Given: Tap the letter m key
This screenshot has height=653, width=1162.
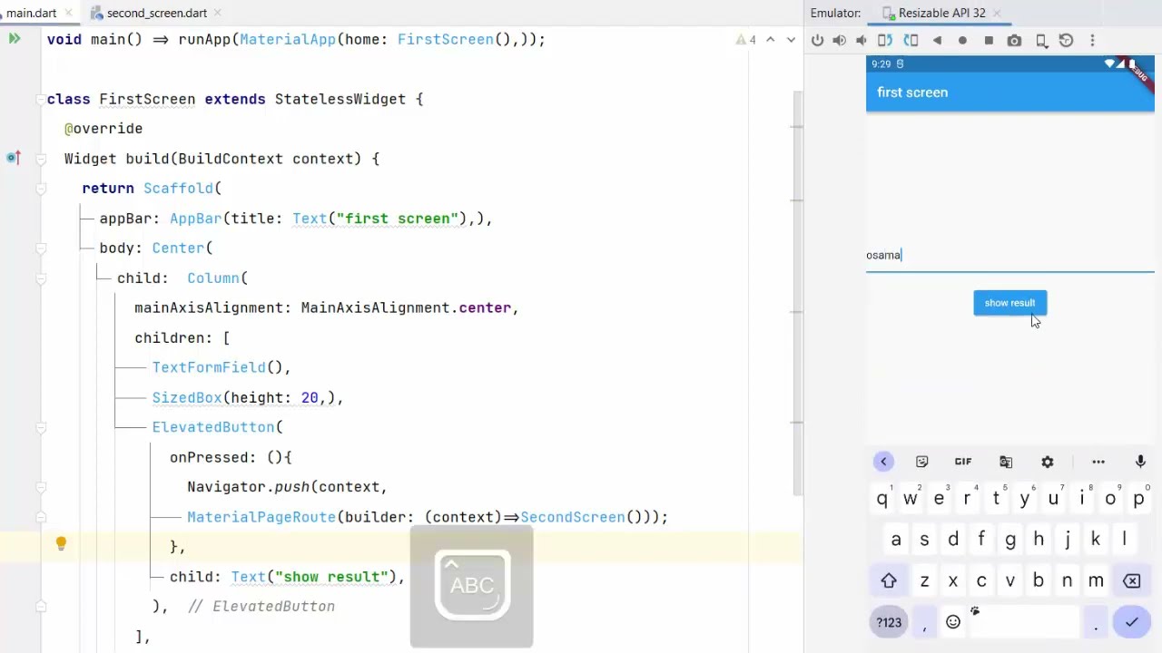Looking at the screenshot, I should pos(1096,580).
